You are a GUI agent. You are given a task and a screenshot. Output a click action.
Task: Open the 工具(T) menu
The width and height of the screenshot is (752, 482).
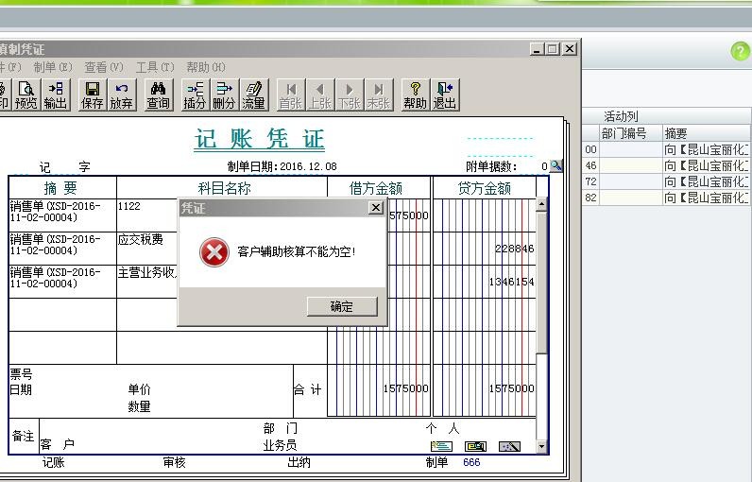(x=155, y=67)
